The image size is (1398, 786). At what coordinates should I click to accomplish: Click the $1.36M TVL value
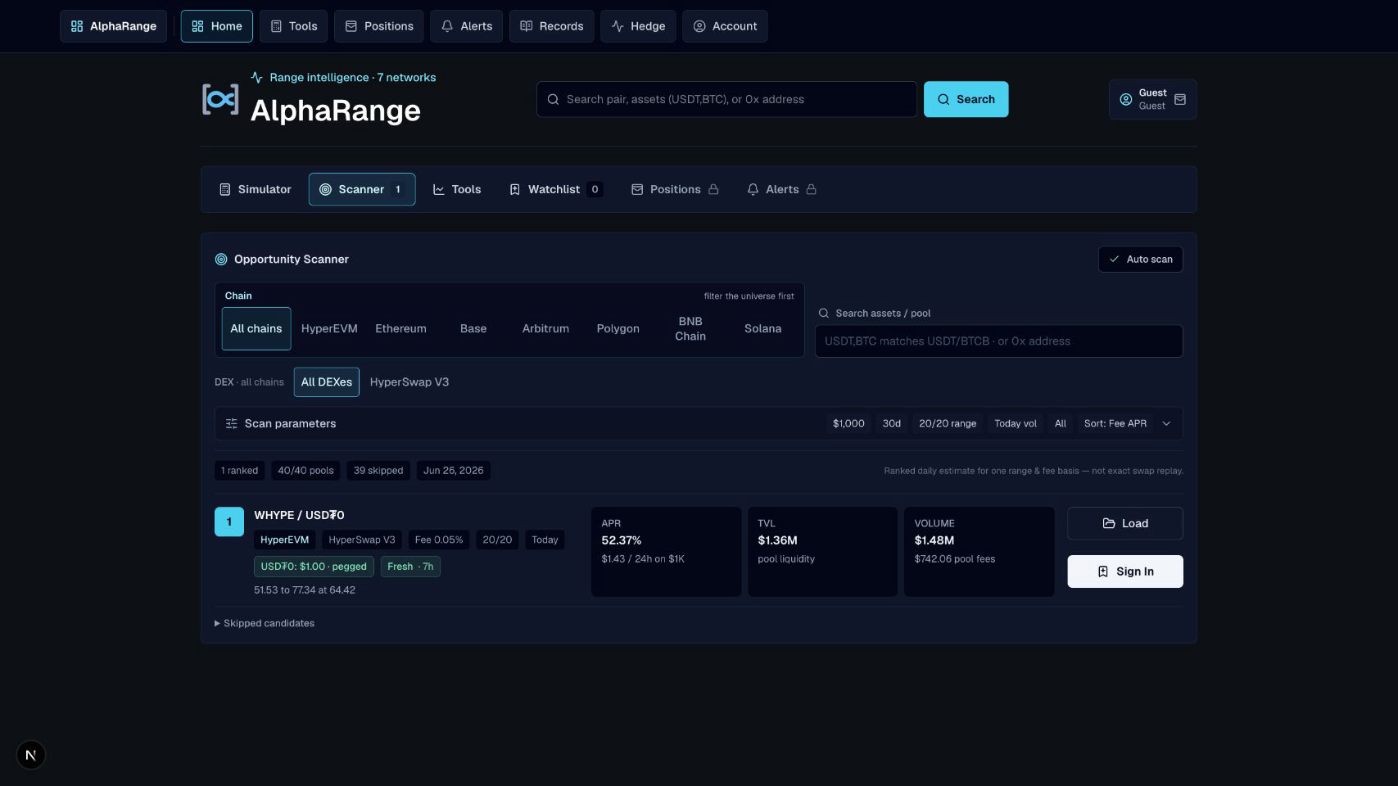777,540
